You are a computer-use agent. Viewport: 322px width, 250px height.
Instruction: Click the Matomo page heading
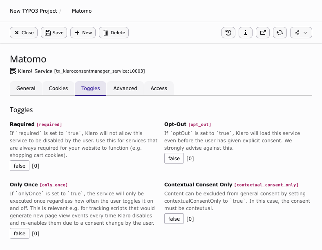28,59
